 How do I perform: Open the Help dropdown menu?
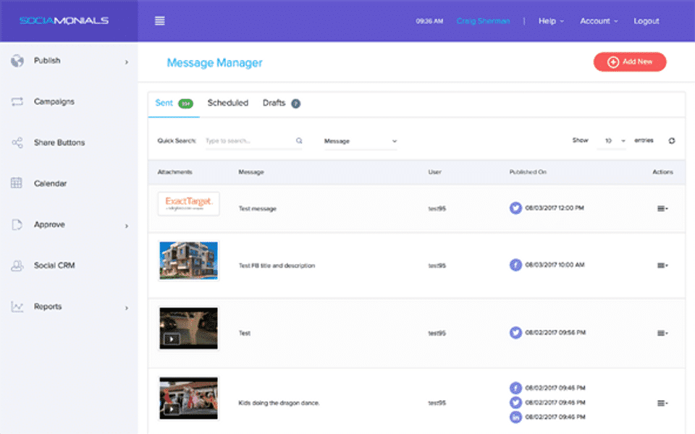551,21
